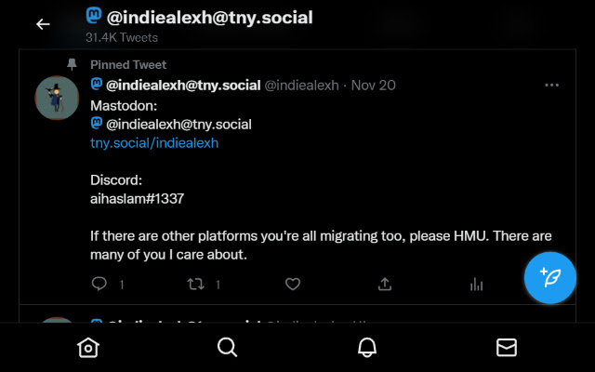Click the Pinned Tweet label
Image resolution: width=595 pixels, height=372 pixels.
pos(128,65)
